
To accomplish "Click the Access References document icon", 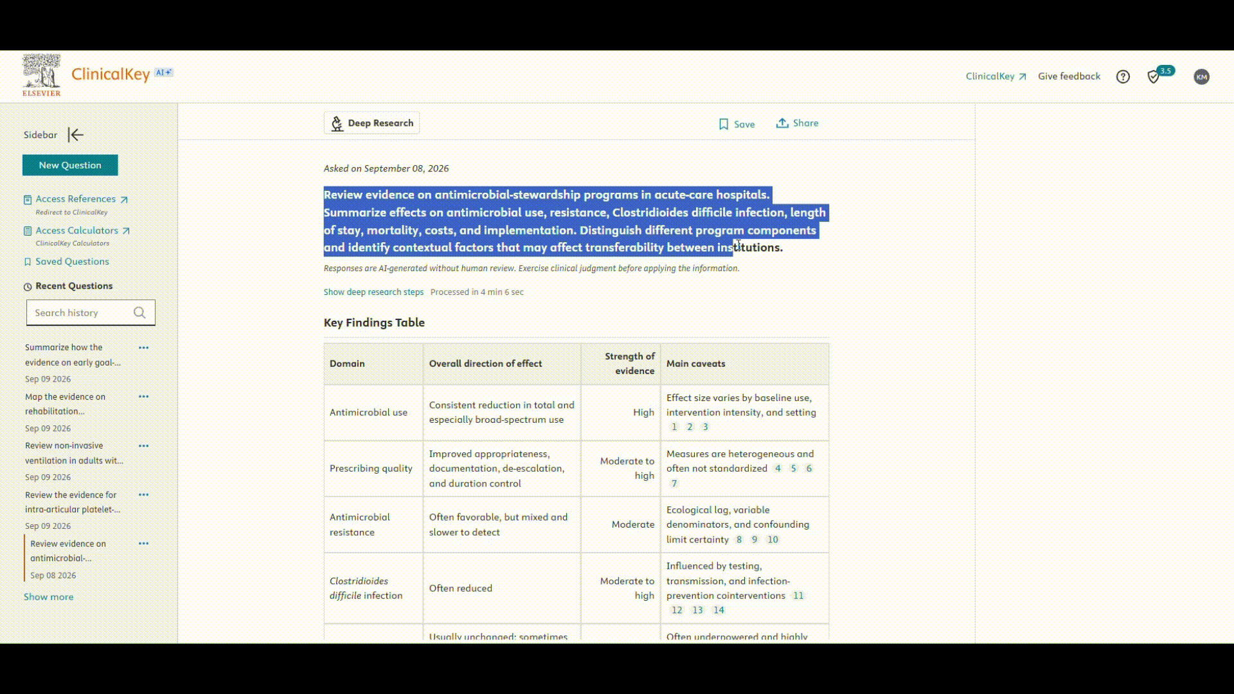I will tap(28, 200).
